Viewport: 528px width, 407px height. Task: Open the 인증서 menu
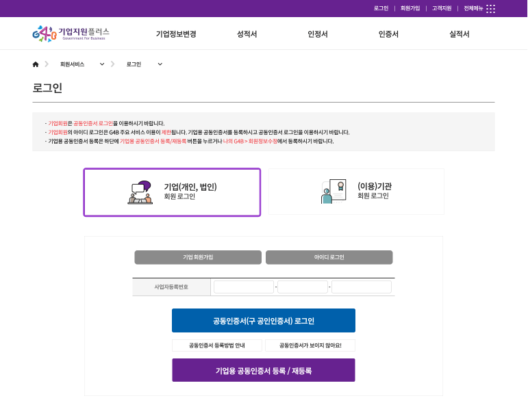(x=388, y=34)
